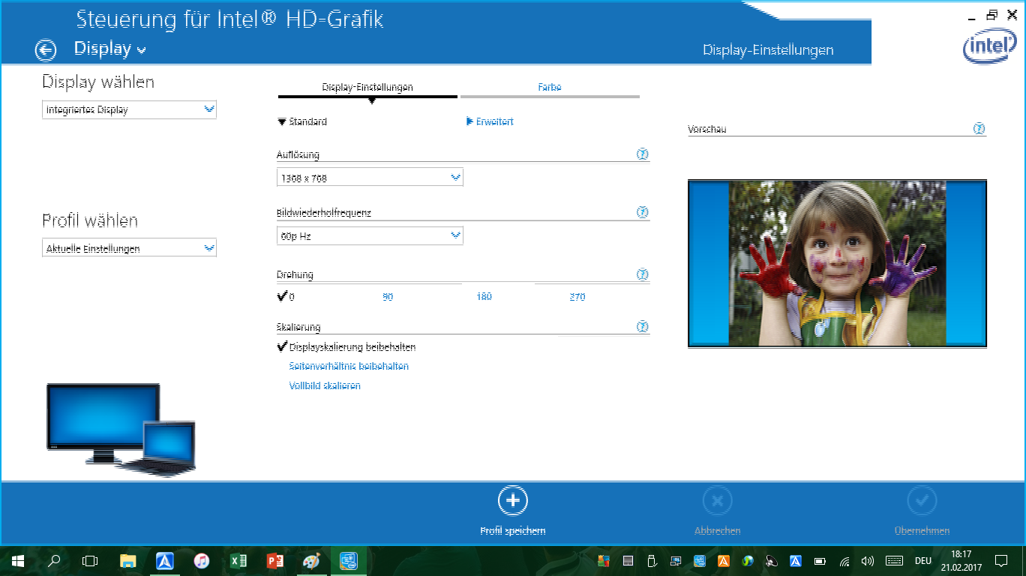
Task: Select rotation 270 degrees
Action: click(x=577, y=297)
